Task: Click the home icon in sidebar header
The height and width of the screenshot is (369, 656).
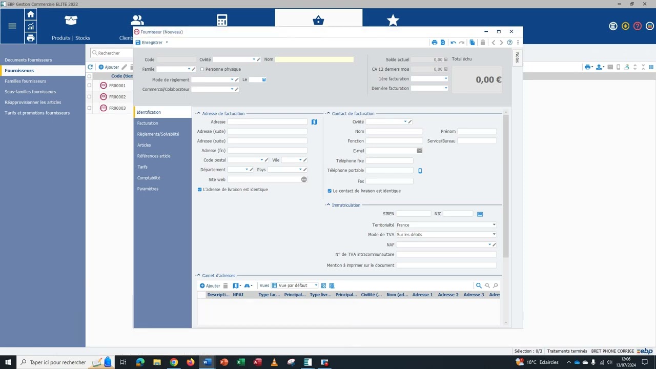Action: click(x=31, y=14)
